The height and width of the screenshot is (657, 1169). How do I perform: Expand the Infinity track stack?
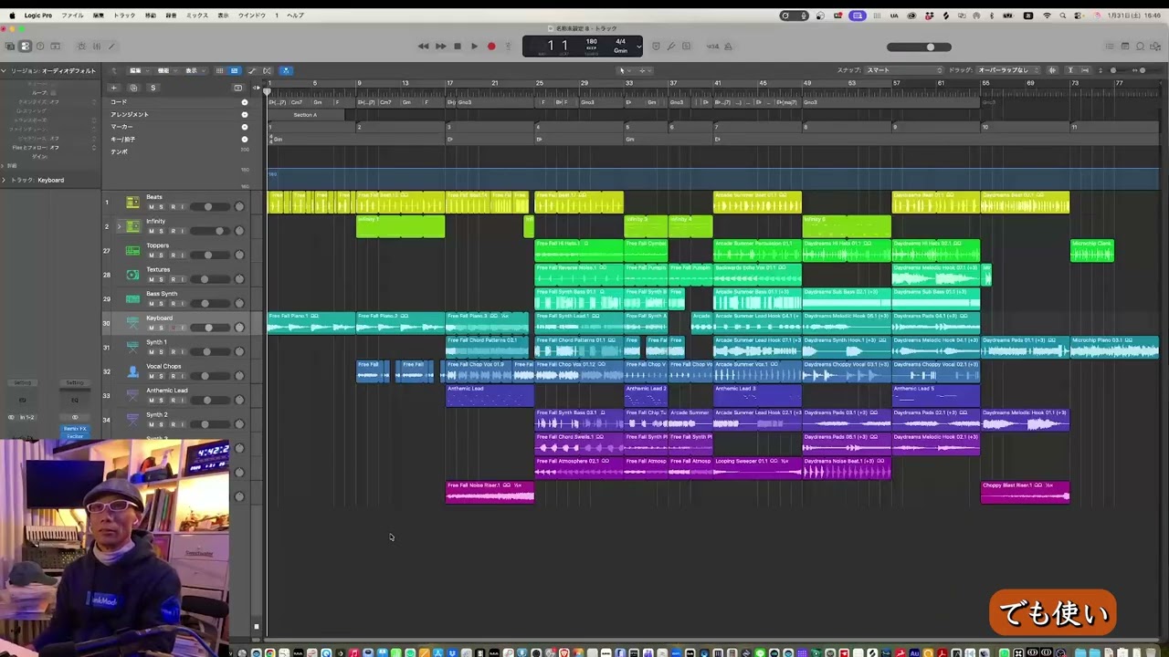pos(118,226)
